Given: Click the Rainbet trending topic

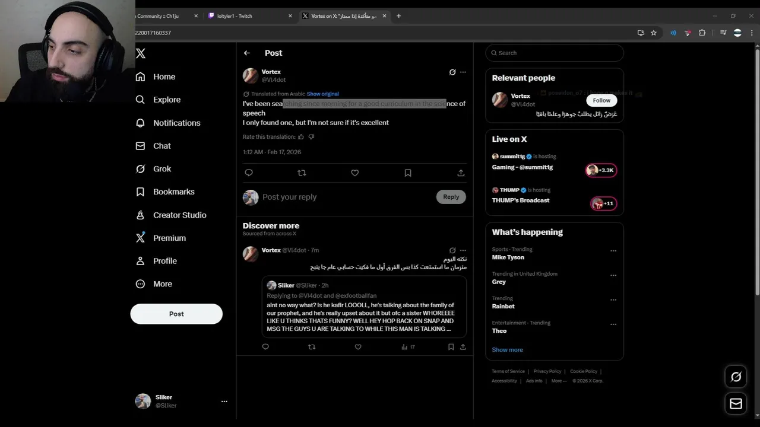Looking at the screenshot, I should click(x=503, y=307).
